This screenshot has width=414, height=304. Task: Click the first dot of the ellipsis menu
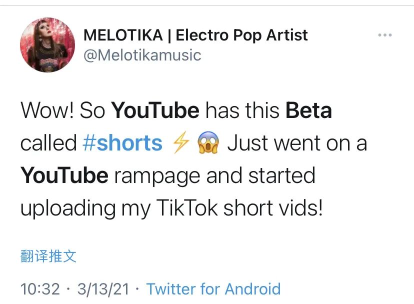[x=378, y=34]
